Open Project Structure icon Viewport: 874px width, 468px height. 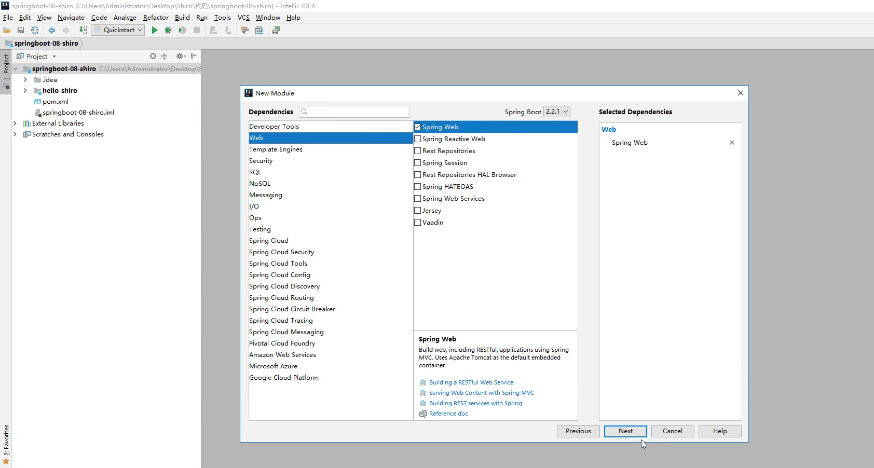[259, 31]
